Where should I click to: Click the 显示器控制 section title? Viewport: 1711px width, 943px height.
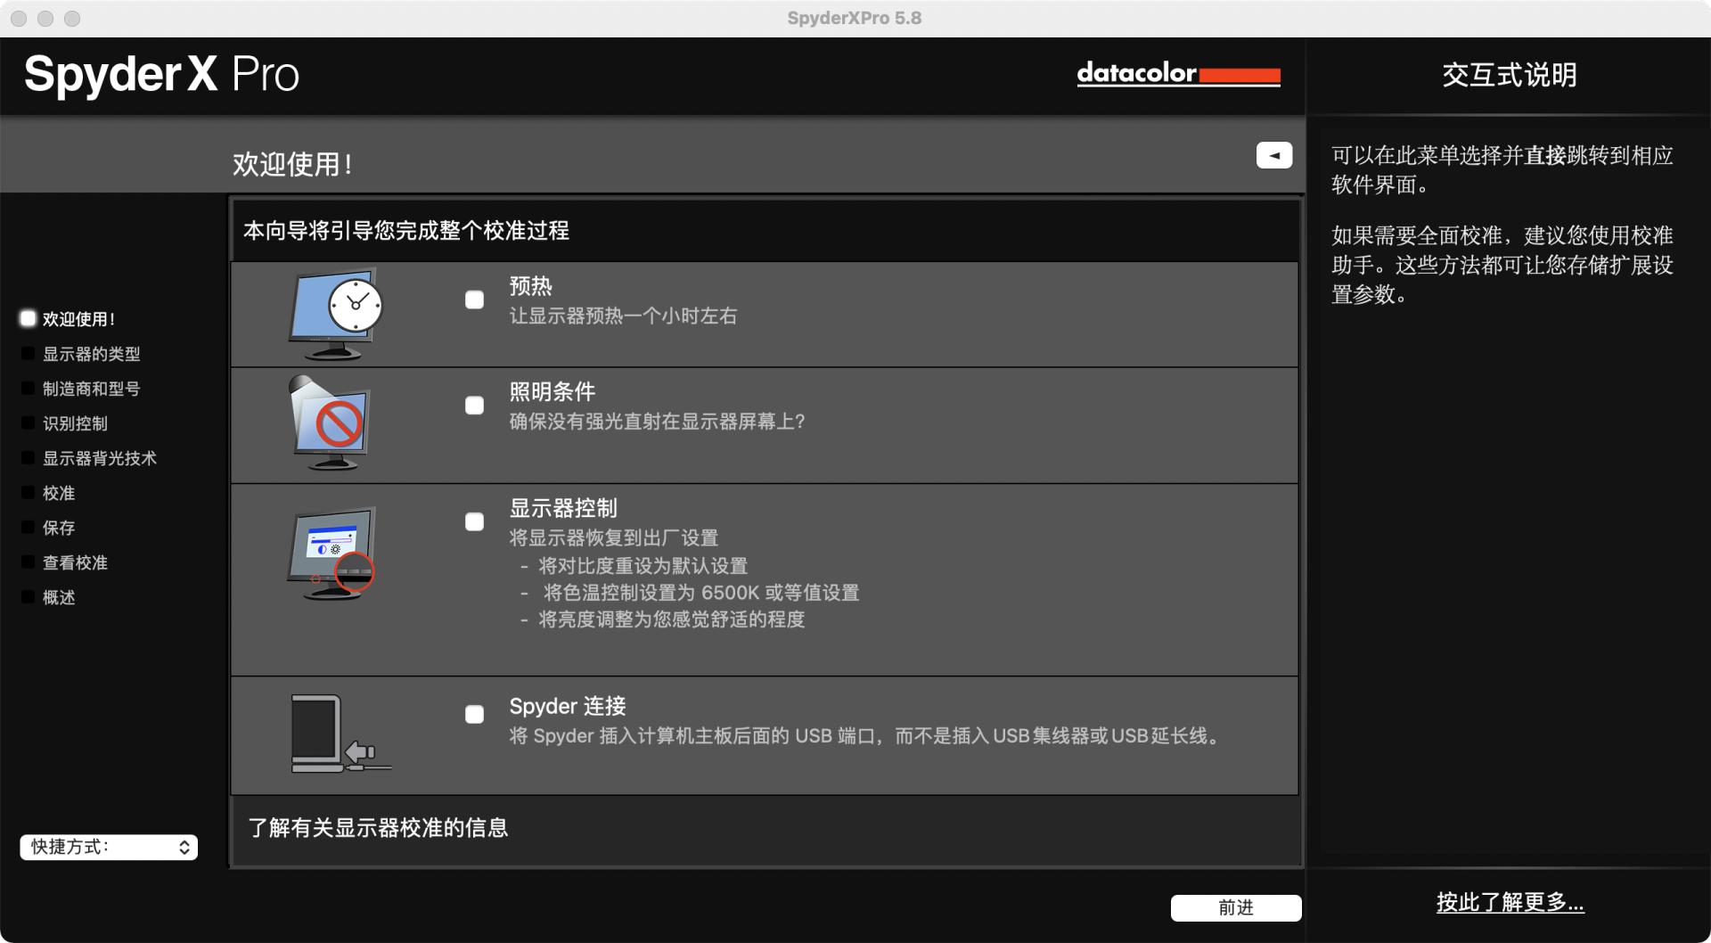point(562,508)
